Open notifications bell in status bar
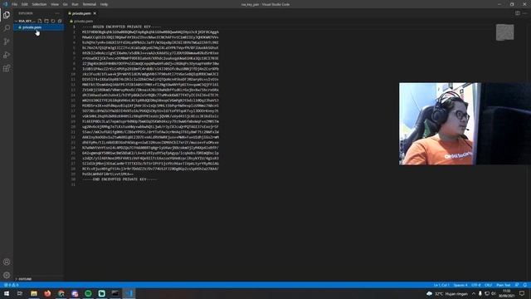This screenshot has width=531, height=299. [524, 285]
